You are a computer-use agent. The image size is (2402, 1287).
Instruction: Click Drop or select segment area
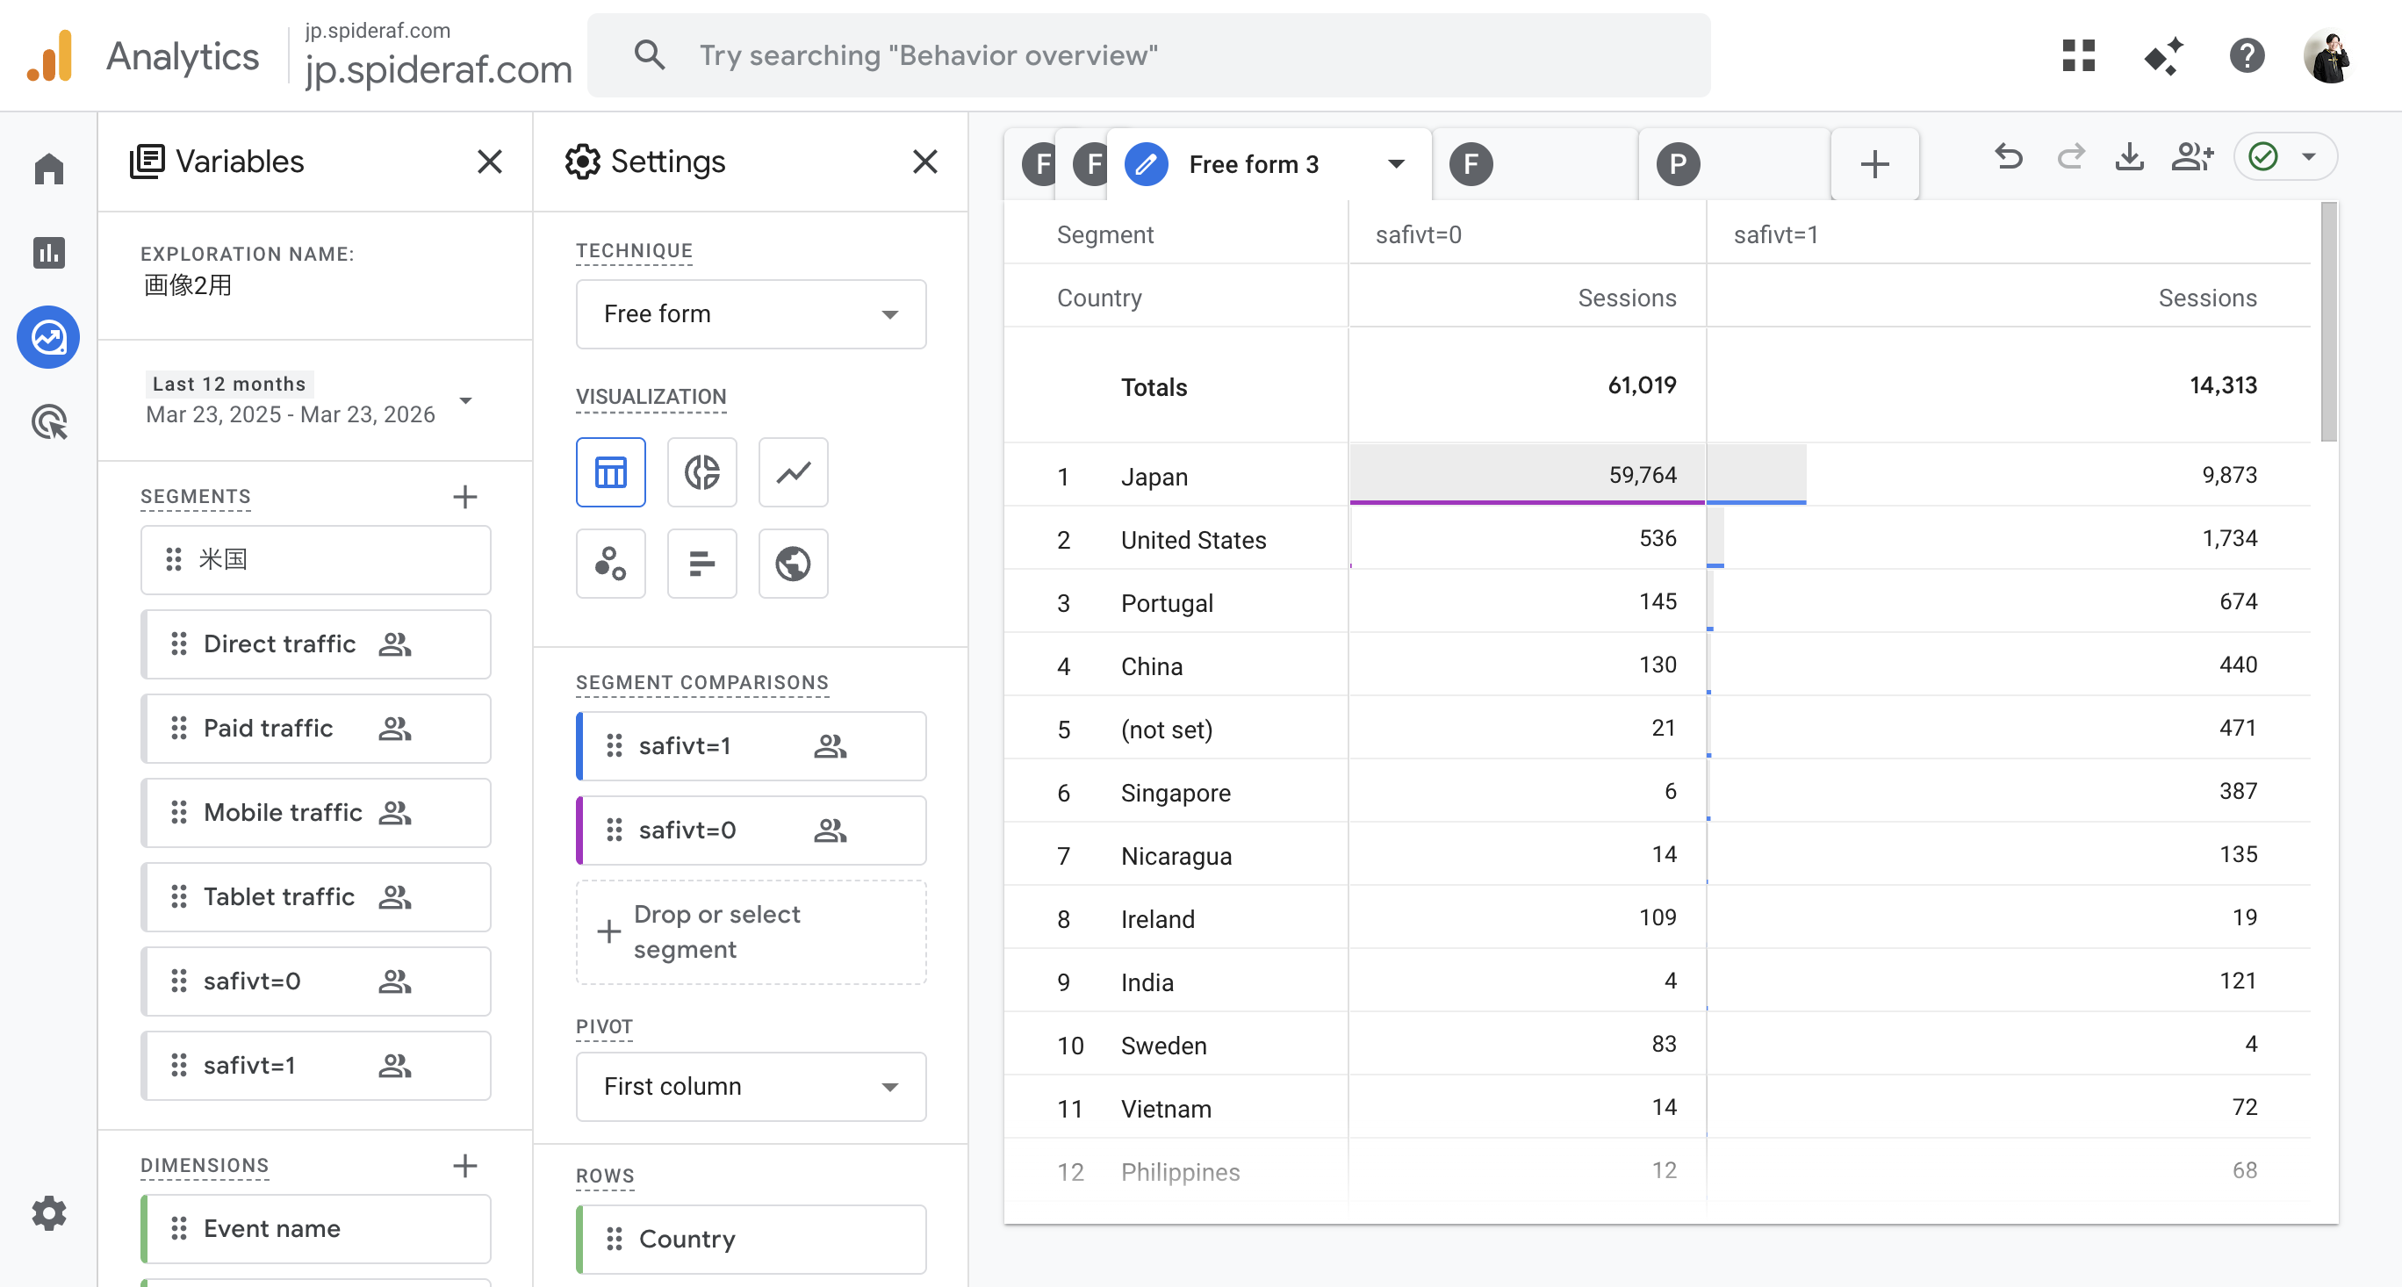coord(751,931)
